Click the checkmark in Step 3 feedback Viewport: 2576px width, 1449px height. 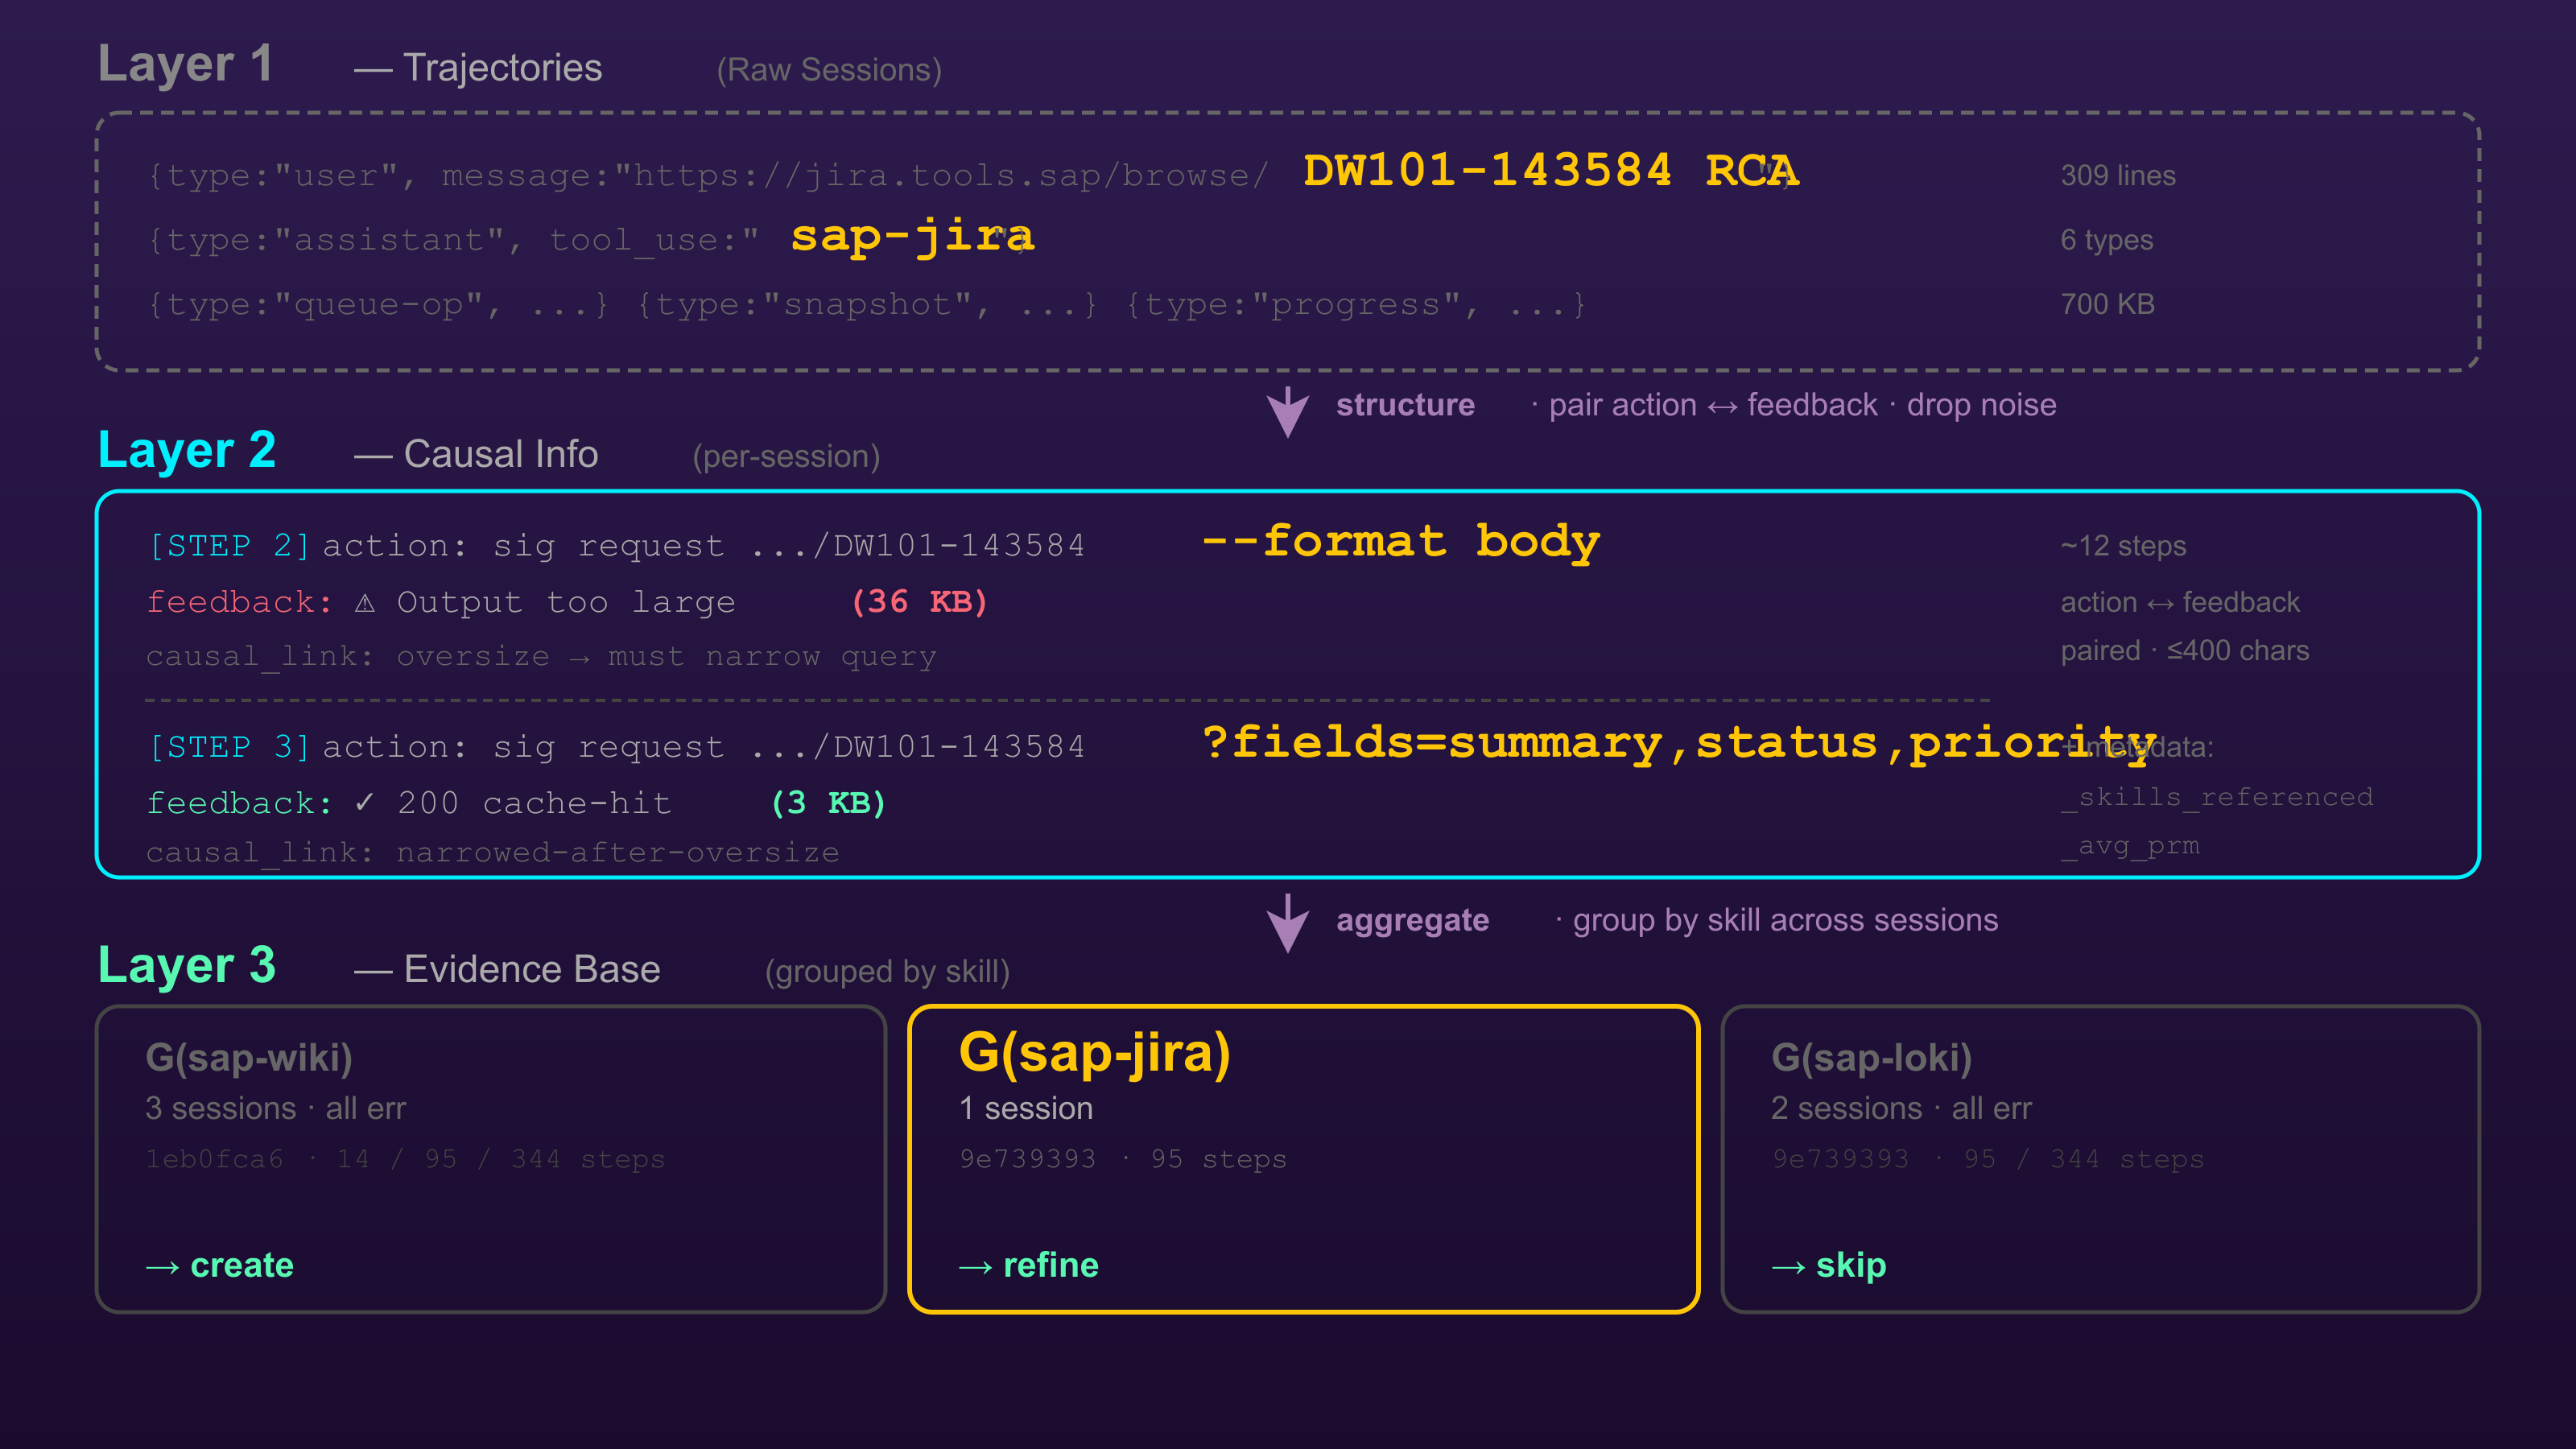tap(365, 802)
